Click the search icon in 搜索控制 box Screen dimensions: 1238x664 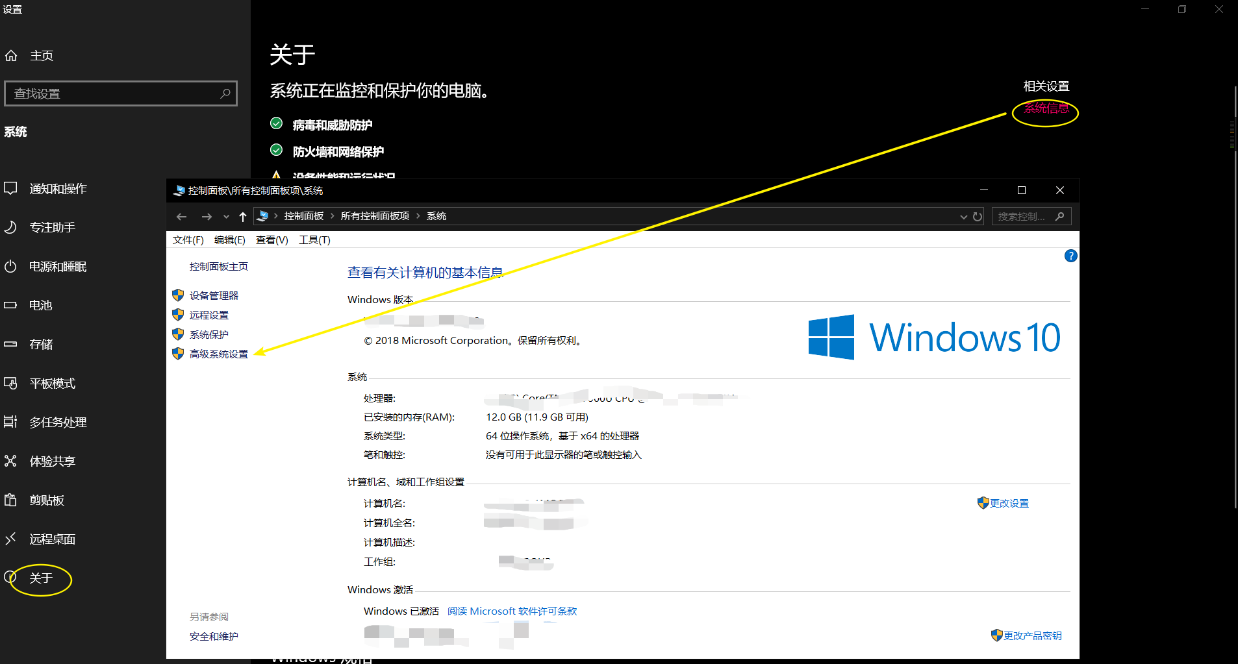[1059, 216]
